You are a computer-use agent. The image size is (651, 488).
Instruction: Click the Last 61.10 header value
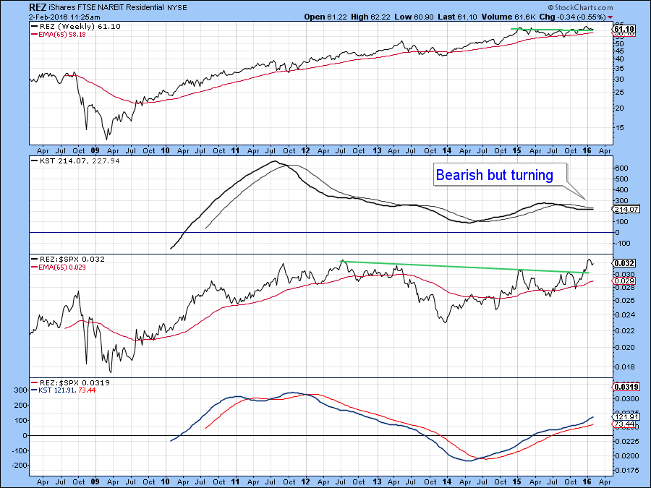pyautogui.click(x=458, y=17)
